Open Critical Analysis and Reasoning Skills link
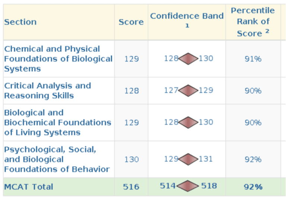286x200 pixels. 48,91
